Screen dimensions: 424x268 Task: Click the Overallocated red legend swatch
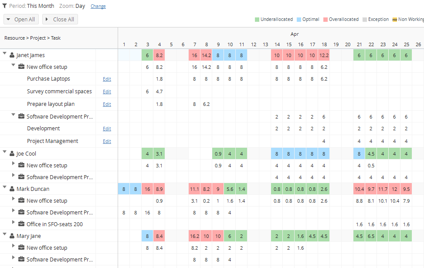326,20
